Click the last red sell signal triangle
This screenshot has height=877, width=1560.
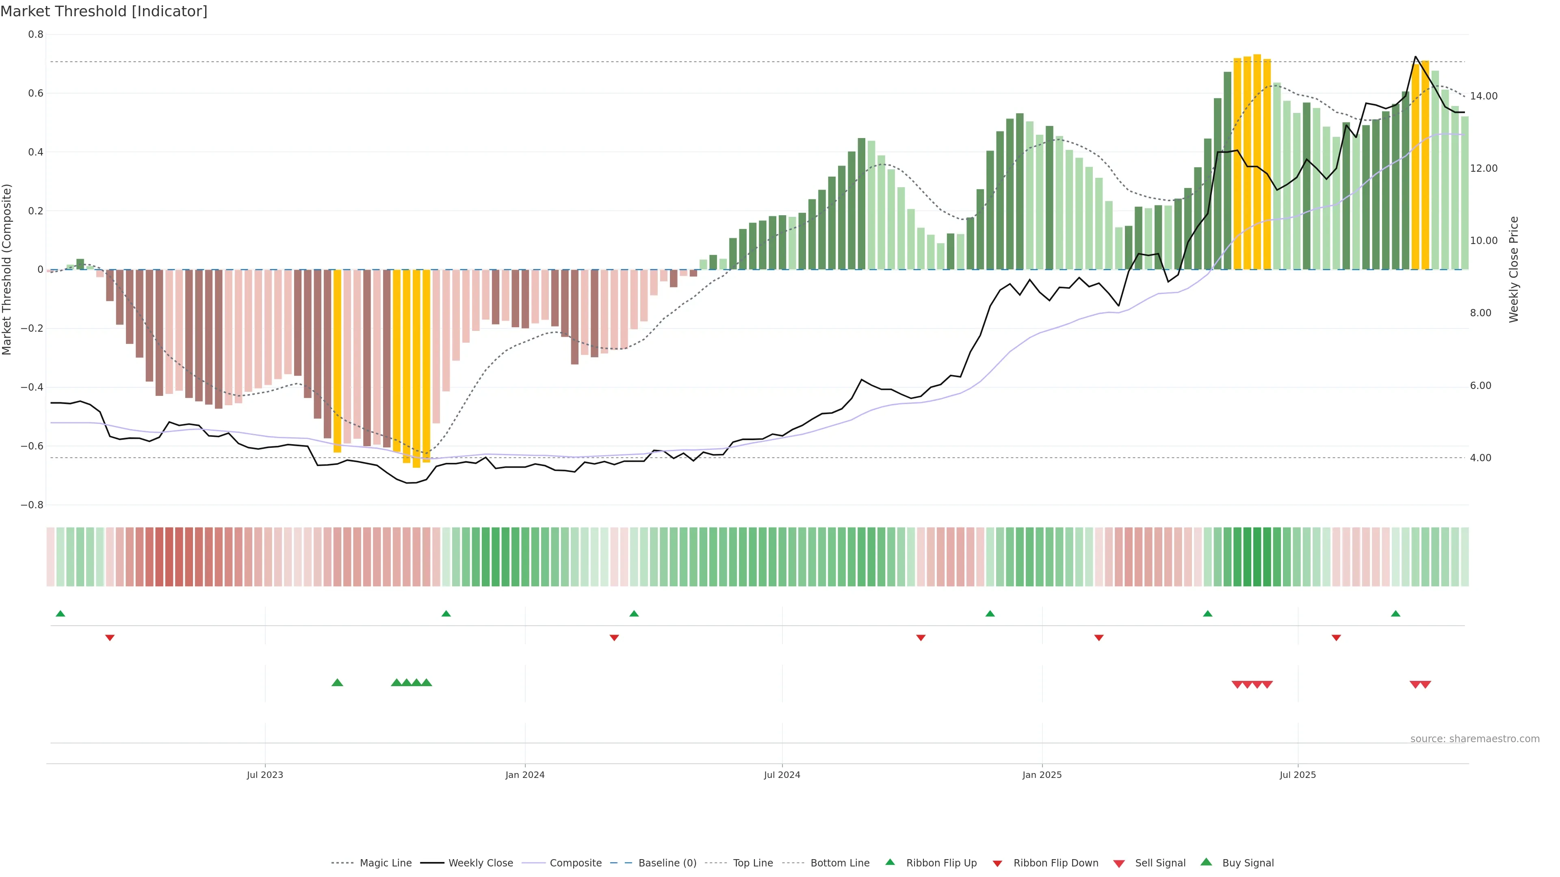tap(1426, 685)
